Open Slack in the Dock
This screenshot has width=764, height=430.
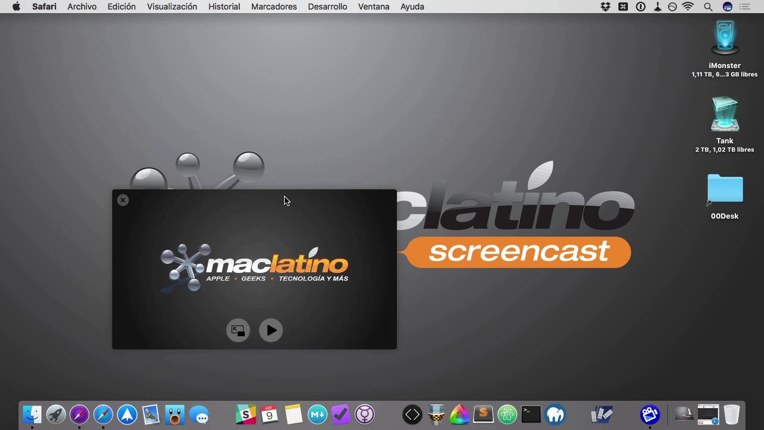click(246, 414)
